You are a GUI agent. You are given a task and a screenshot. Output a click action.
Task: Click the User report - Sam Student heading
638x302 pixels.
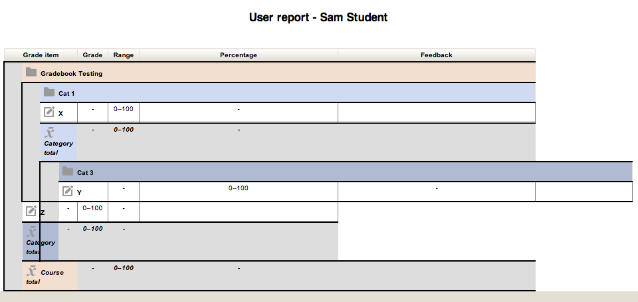coord(318,17)
